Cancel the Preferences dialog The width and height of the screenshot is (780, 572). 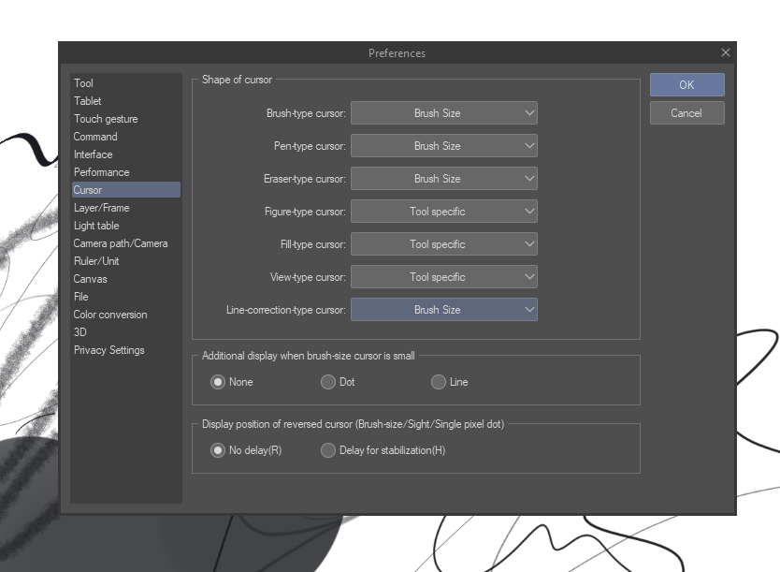point(686,112)
